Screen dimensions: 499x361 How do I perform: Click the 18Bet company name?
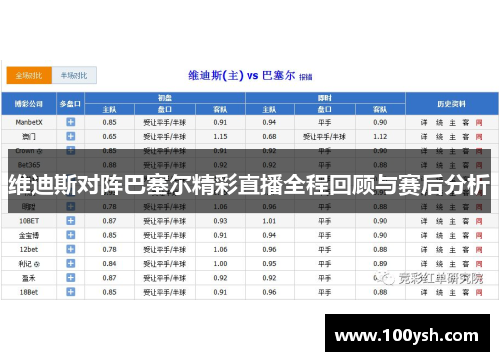click(x=29, y=292)
